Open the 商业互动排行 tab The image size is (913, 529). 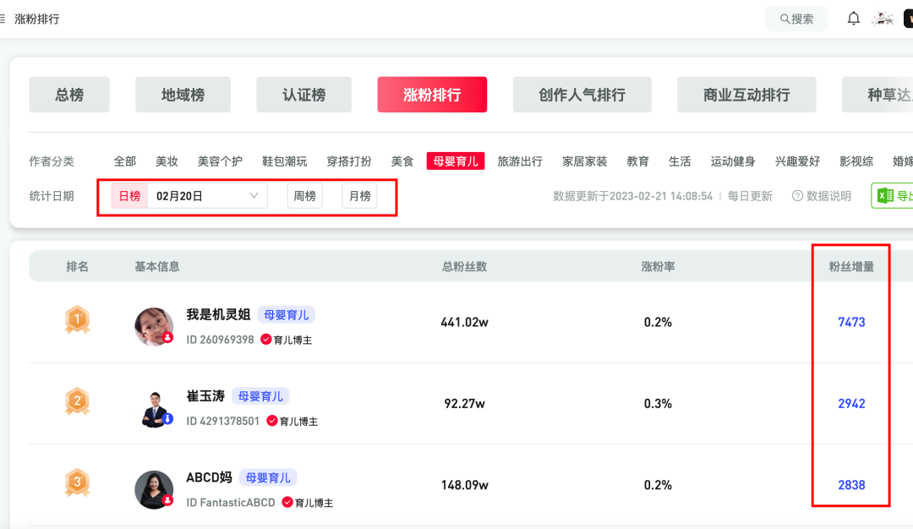(x=746, y=95)
